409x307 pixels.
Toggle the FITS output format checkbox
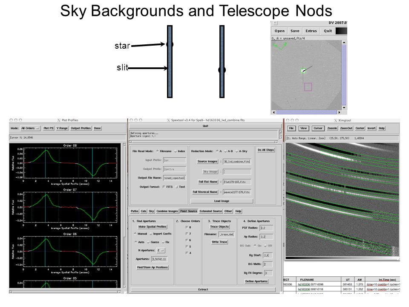164,187
